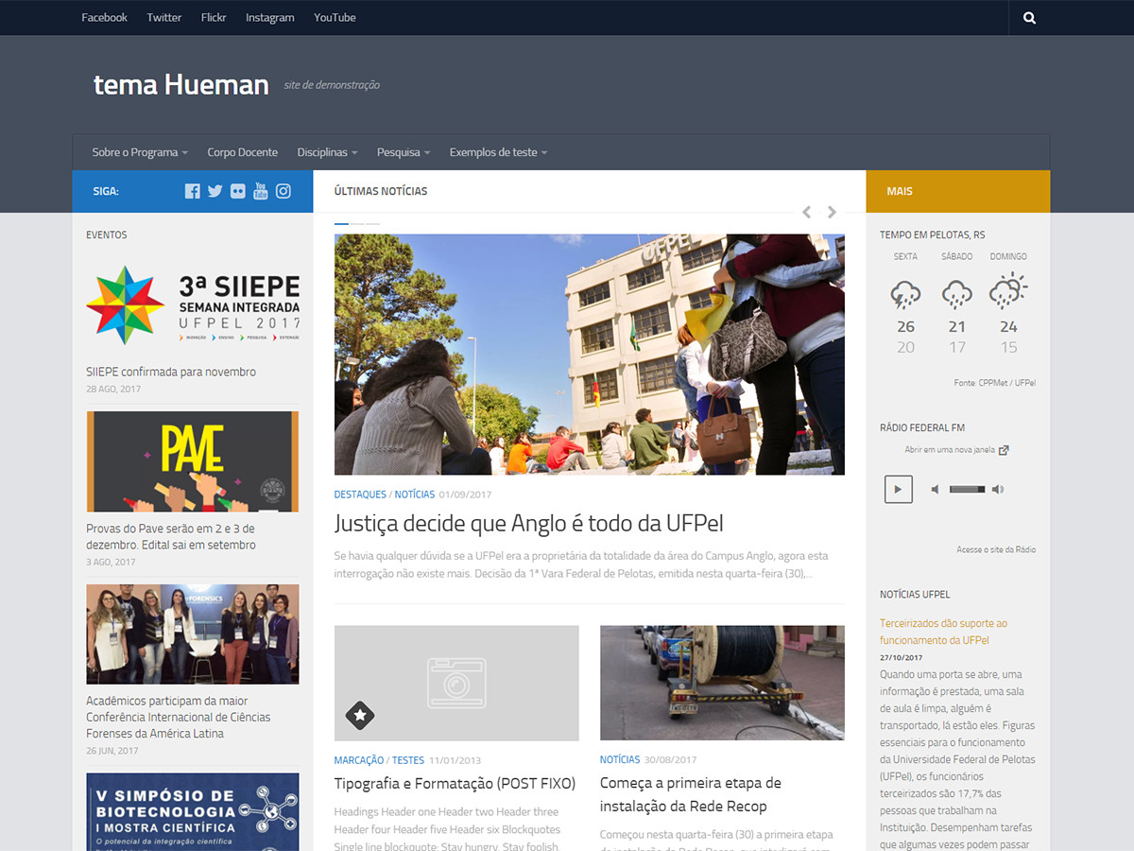Open the Flickr icon in Siga bar
The height and width of the screenshot is (851, 1134).
[238, 191]
